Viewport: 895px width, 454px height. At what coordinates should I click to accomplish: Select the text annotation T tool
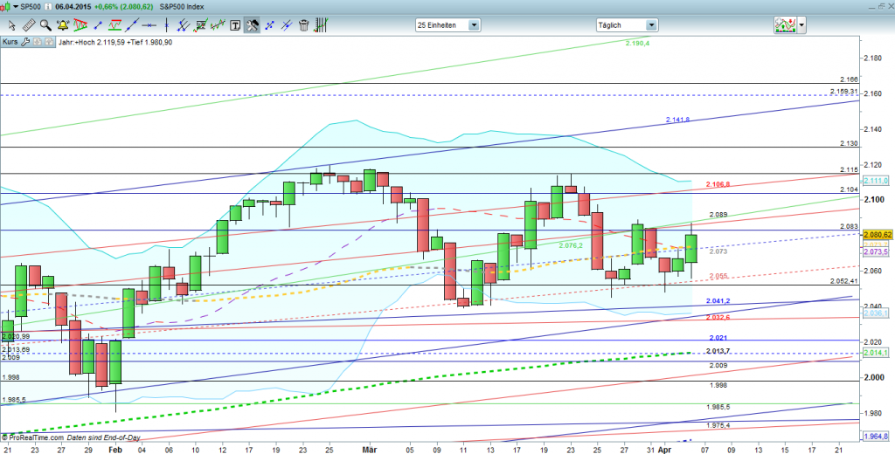234,25
